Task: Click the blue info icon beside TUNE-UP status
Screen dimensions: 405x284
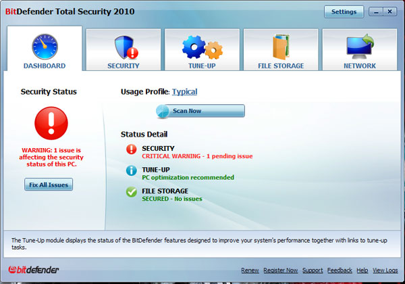Action: click(x=132, y=170)
